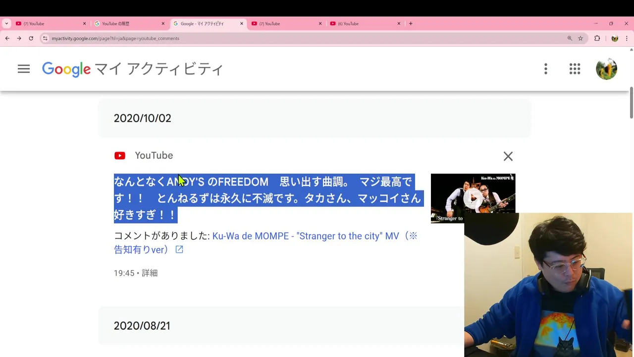Click the page vertical scrollbar thumb

click(x=632, y=103)
